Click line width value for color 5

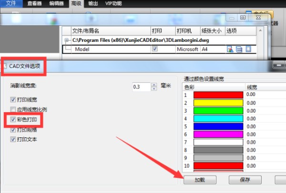pos(251,126)
